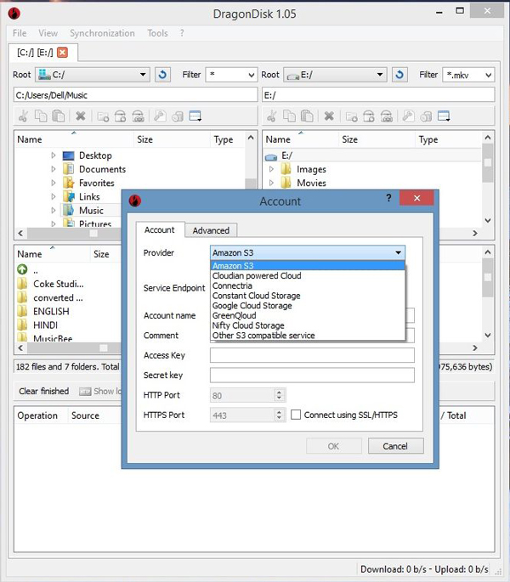This screenshot has height=582, width=510.
Task: Click the HTTP Port stepper up arrow
Action: (280, 392)
